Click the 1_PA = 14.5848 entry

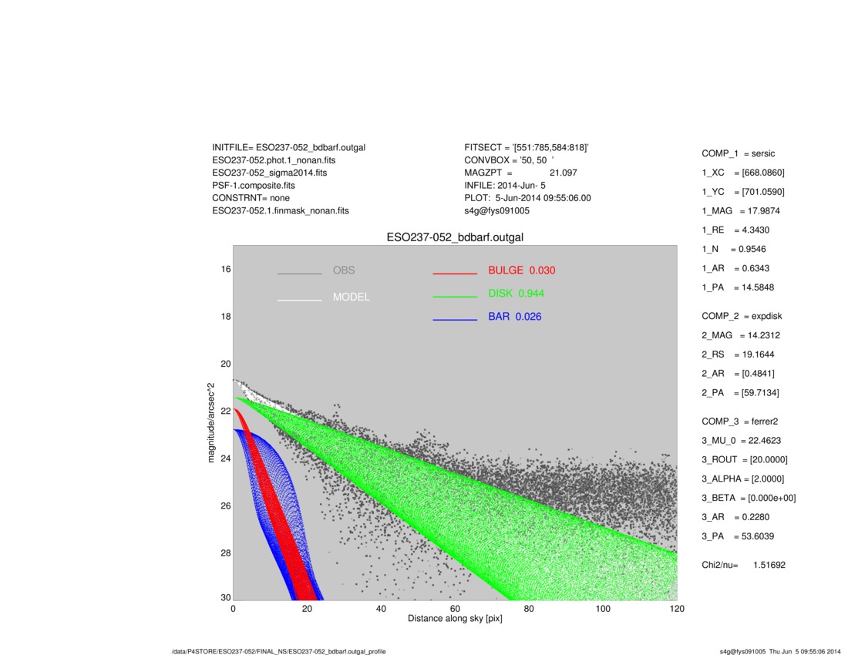[x=738, y=287]
